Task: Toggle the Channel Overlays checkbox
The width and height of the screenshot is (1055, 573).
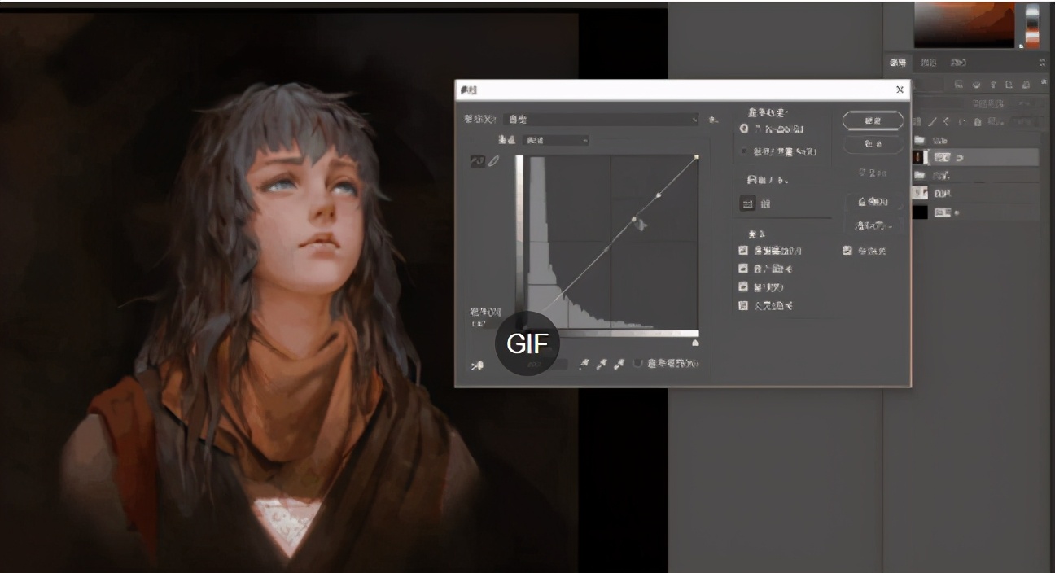Action: (743, 251)
